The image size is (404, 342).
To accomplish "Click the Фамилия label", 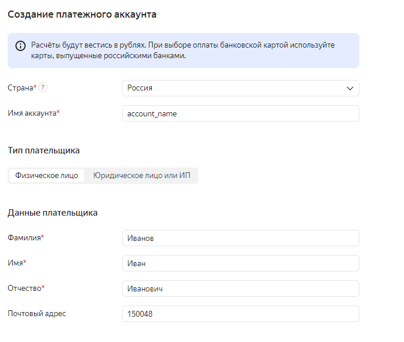I will [24, 237].
